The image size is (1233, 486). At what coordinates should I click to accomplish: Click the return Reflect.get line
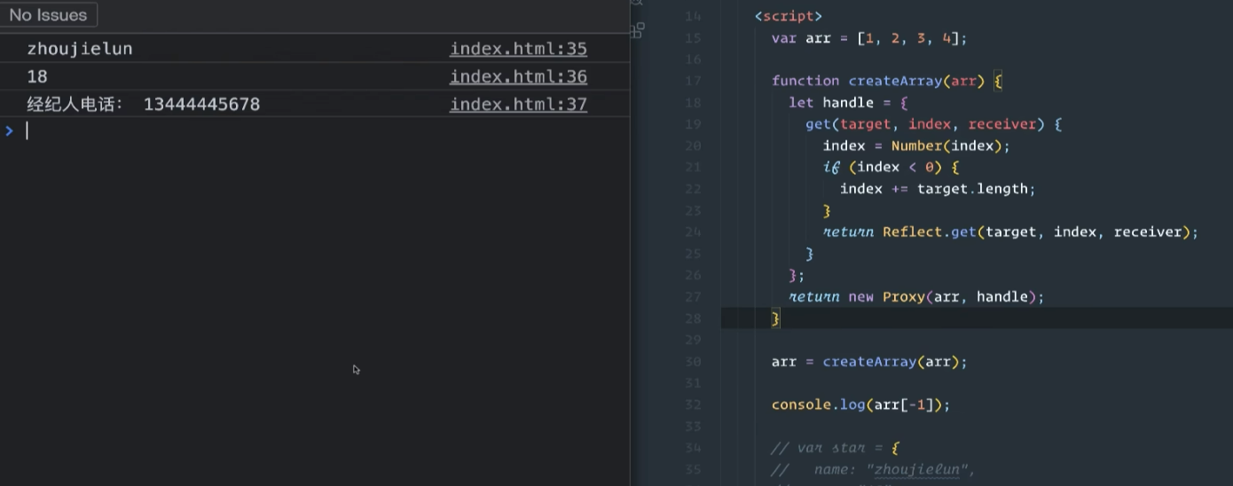1010,231
